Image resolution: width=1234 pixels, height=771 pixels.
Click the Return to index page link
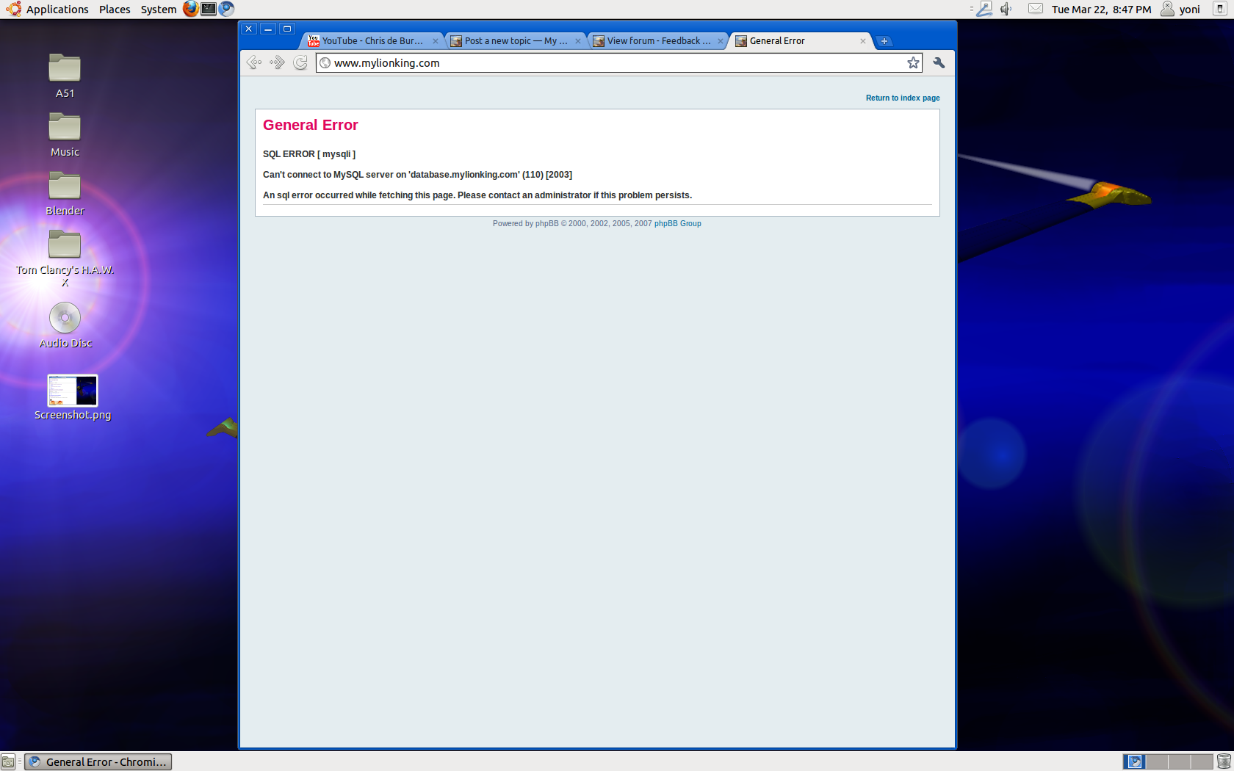pos(902,98)
